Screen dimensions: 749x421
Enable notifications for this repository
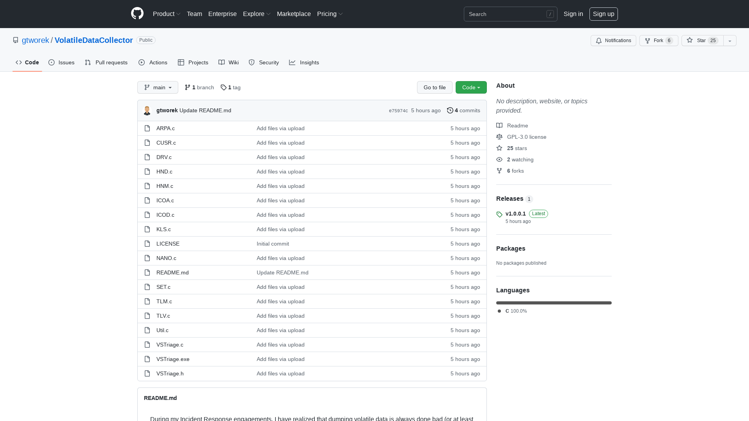point(613,41)
